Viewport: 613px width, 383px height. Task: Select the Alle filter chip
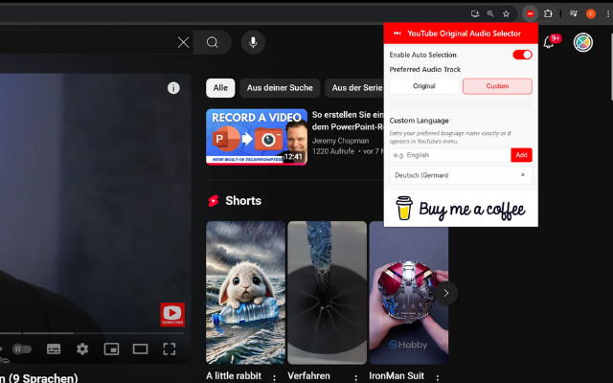tap(220, 88)
